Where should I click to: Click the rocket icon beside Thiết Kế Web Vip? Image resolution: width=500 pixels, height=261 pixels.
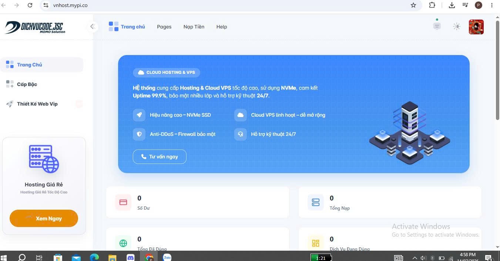(10, 104)
